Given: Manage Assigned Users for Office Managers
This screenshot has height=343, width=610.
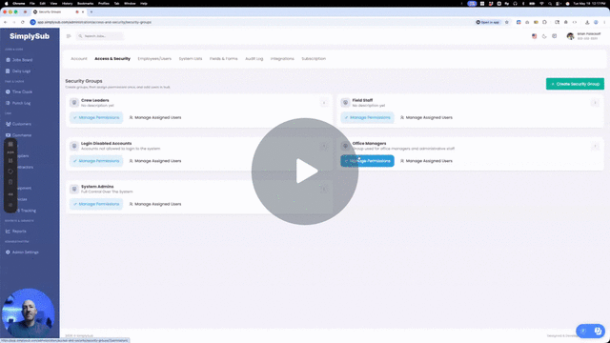Looking at the screenshot, I should 426,161.
